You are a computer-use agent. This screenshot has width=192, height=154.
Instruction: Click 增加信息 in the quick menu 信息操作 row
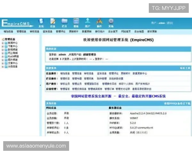[65, 73]
